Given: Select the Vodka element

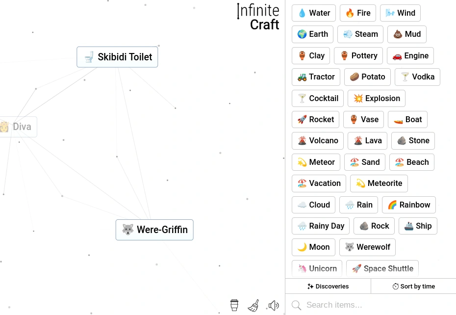Looking at the screenshot, I should point(417,77).
